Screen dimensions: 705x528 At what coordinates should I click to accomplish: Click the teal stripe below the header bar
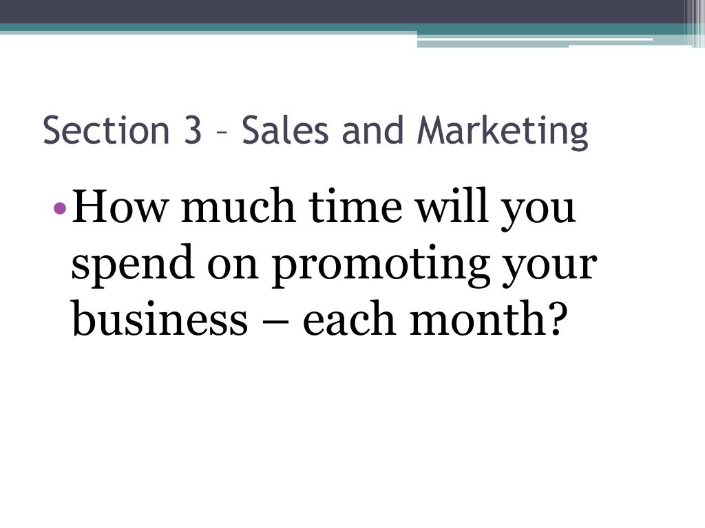(x=341, y=27)
